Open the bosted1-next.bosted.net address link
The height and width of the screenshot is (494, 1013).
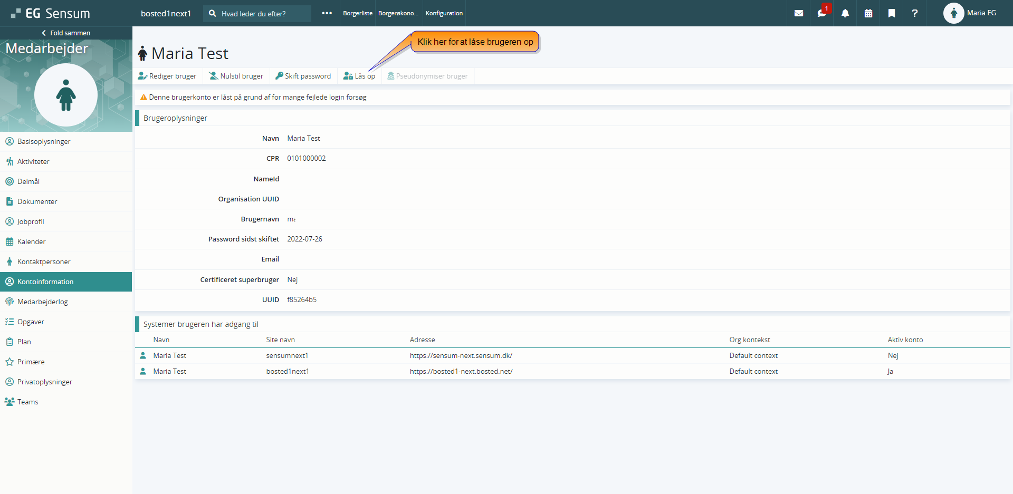click(461, 371)
